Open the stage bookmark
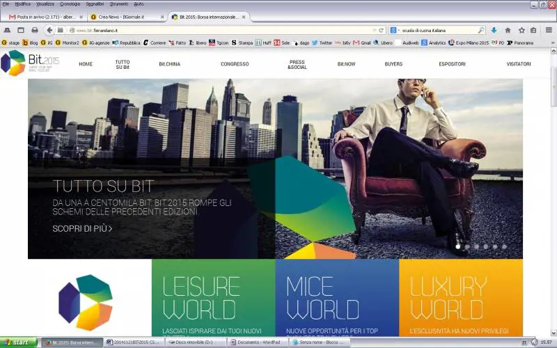557x348 pixels. 10,42
